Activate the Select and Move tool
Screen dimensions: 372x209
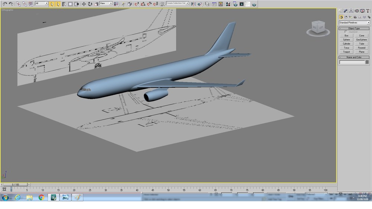(84, 4)
